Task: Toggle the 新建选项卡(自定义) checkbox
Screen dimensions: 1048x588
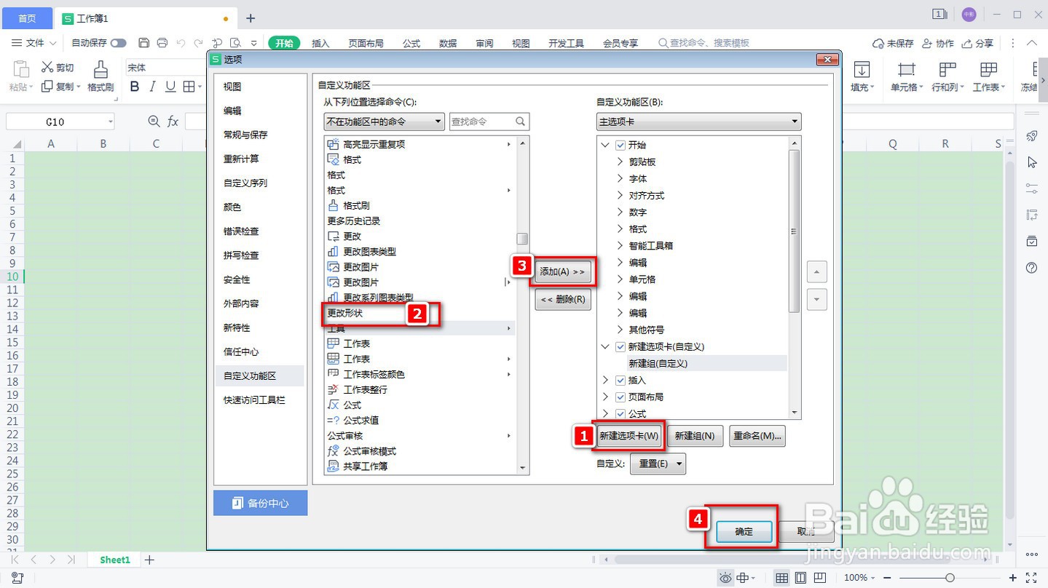Action: click(620, 346)
